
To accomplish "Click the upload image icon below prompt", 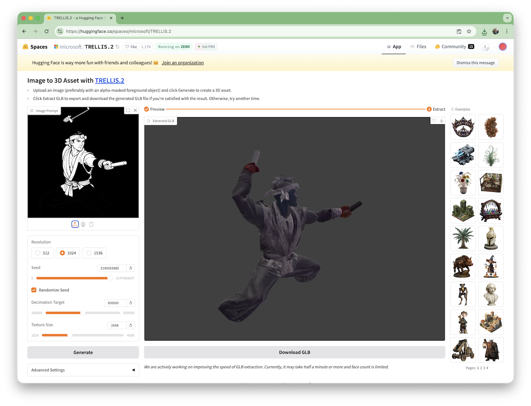I will pyautogui.click(x=75, y=224).
